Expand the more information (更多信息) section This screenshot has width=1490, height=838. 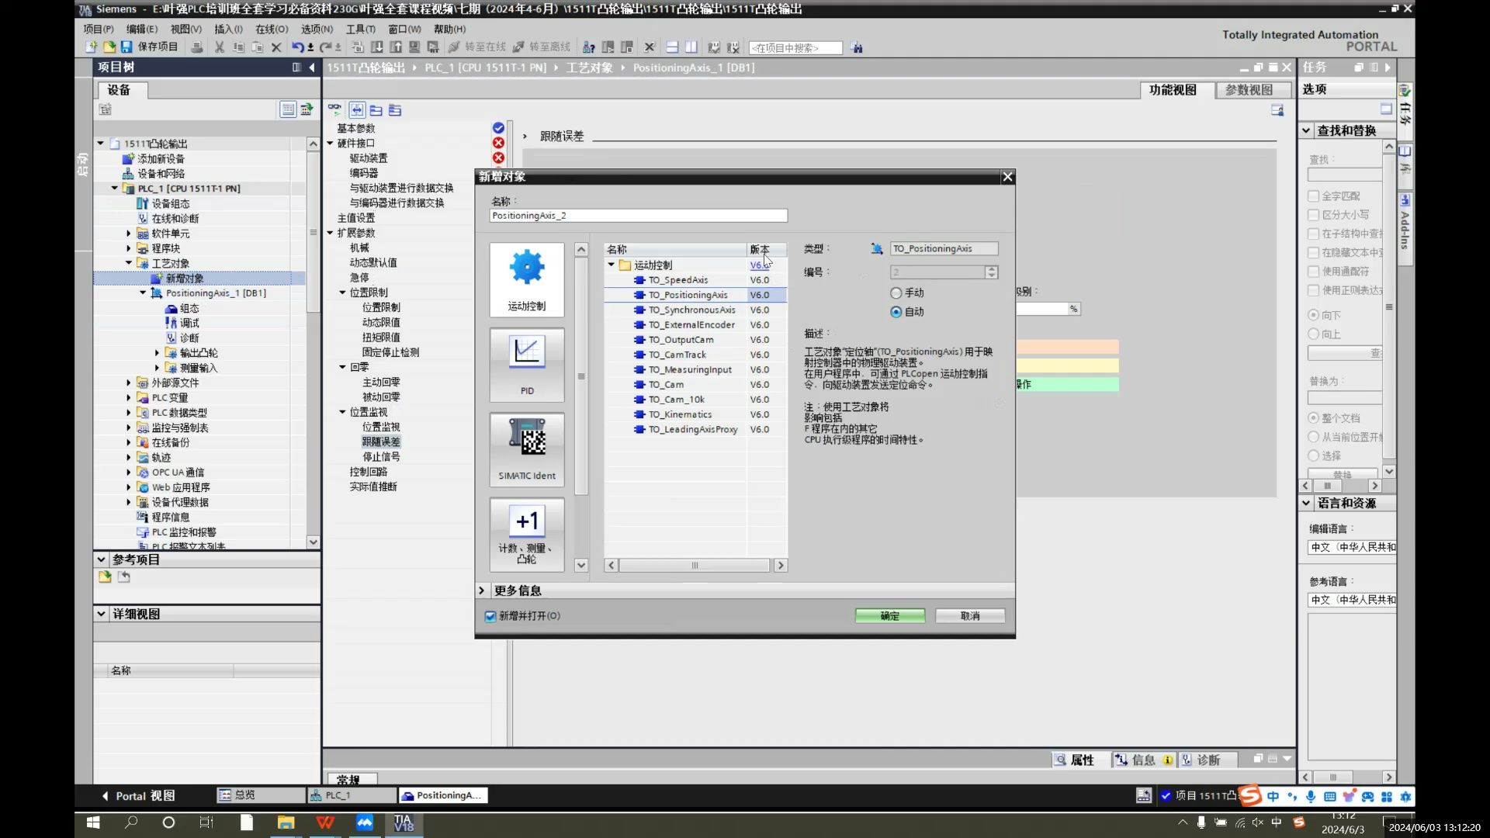point(482,590)
